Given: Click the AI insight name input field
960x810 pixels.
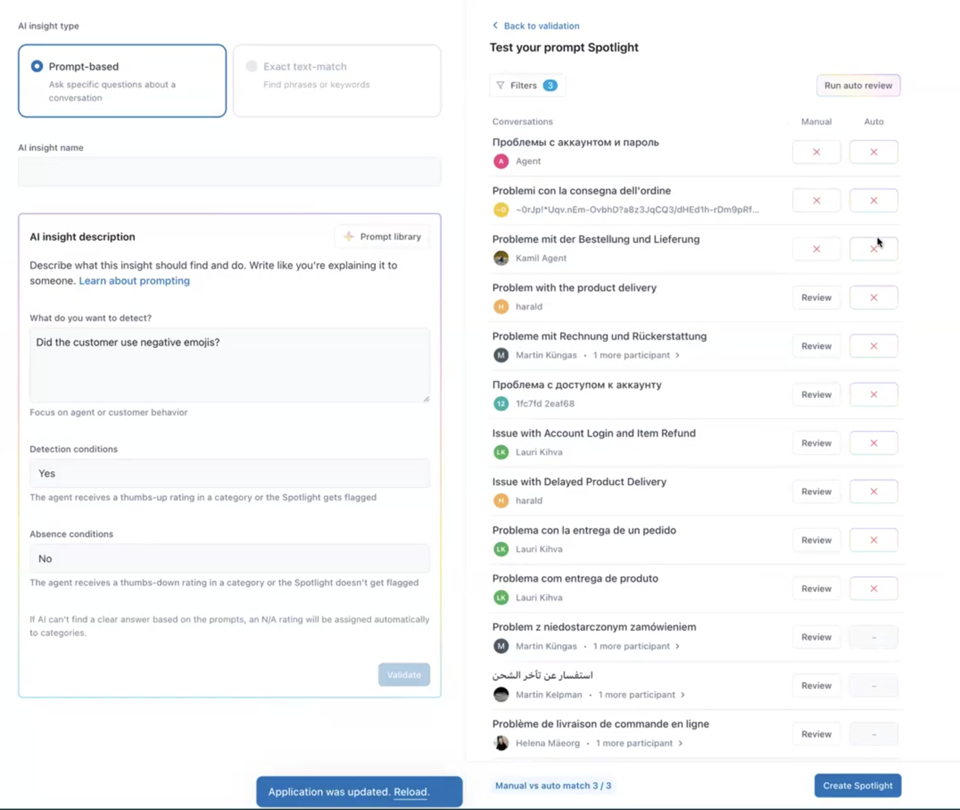Looking at the screenshot, I should [229, 172].
